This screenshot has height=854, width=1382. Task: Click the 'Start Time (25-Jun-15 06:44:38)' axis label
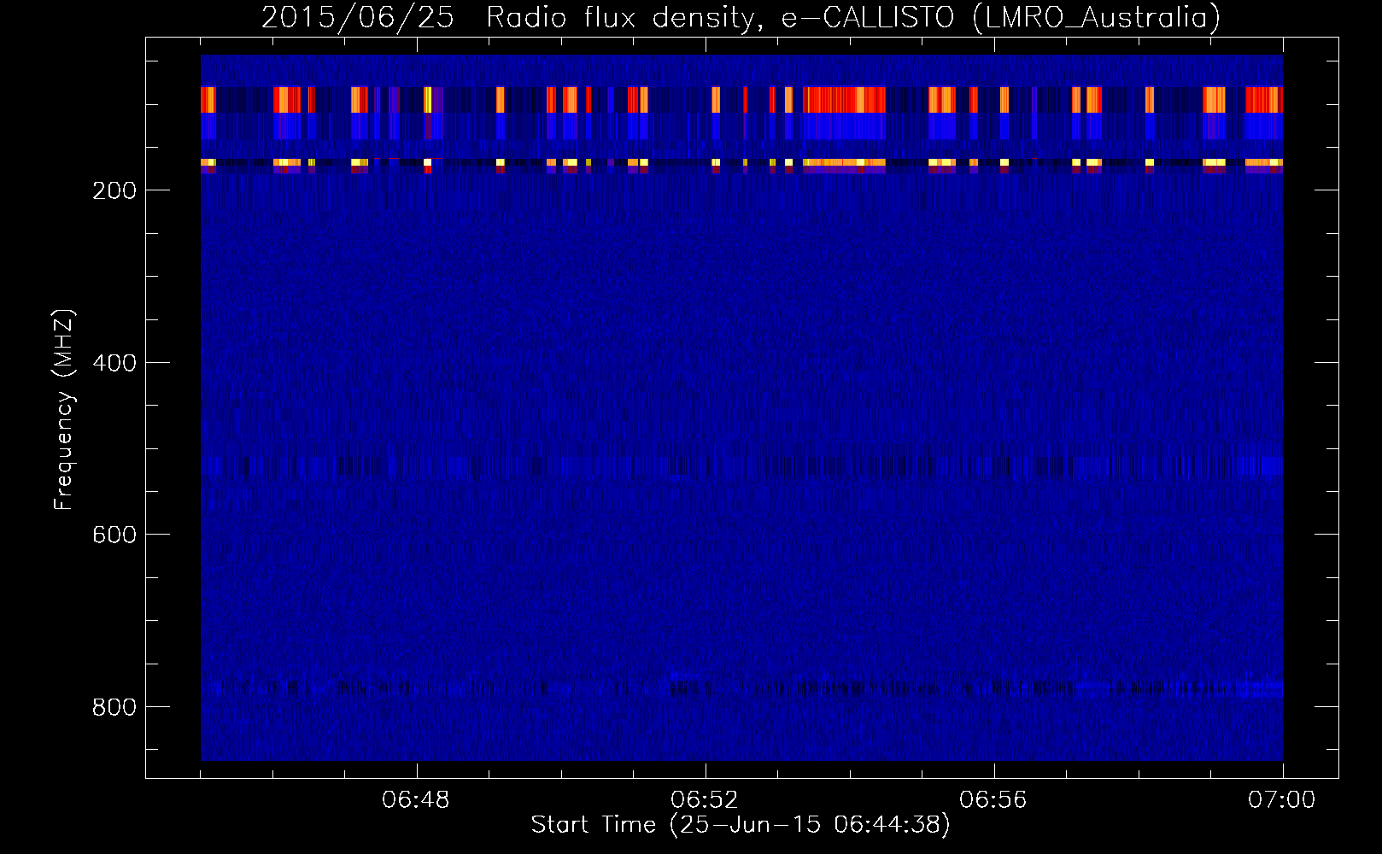[741, 825]
